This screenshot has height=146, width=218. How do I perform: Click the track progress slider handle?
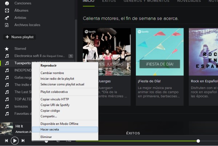[198, 141]
